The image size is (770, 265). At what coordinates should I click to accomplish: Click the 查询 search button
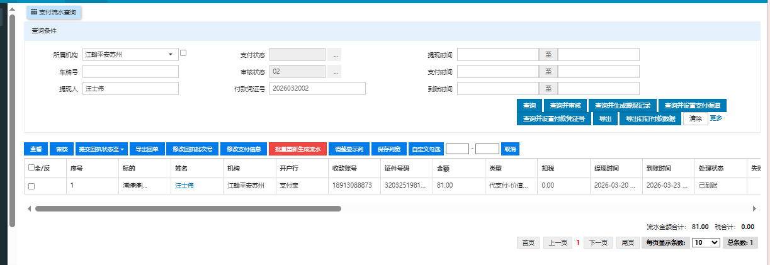(x=529, y=105)
